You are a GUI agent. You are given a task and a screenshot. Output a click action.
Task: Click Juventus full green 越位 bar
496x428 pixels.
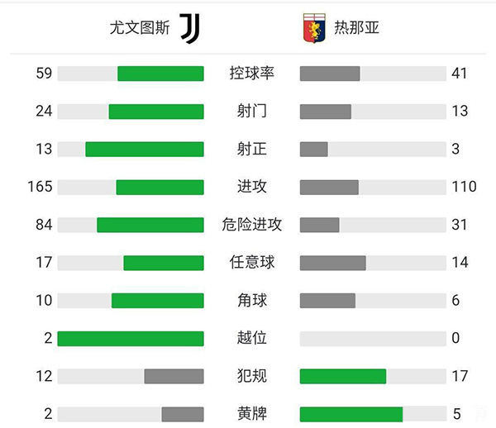pos(131,338)
